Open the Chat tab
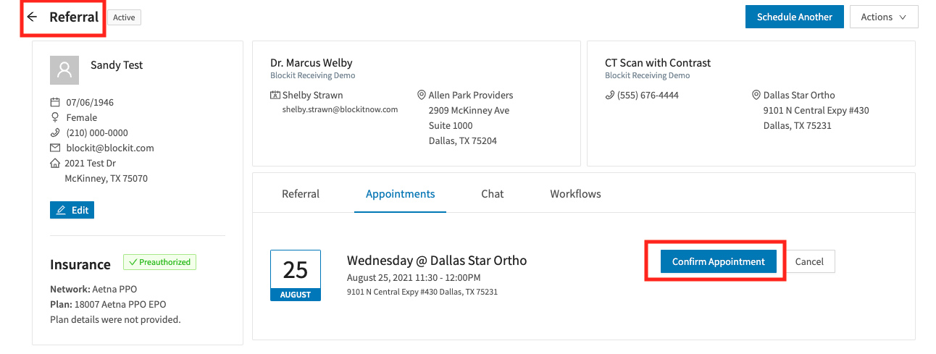936x354 pixels. point(492,194)
